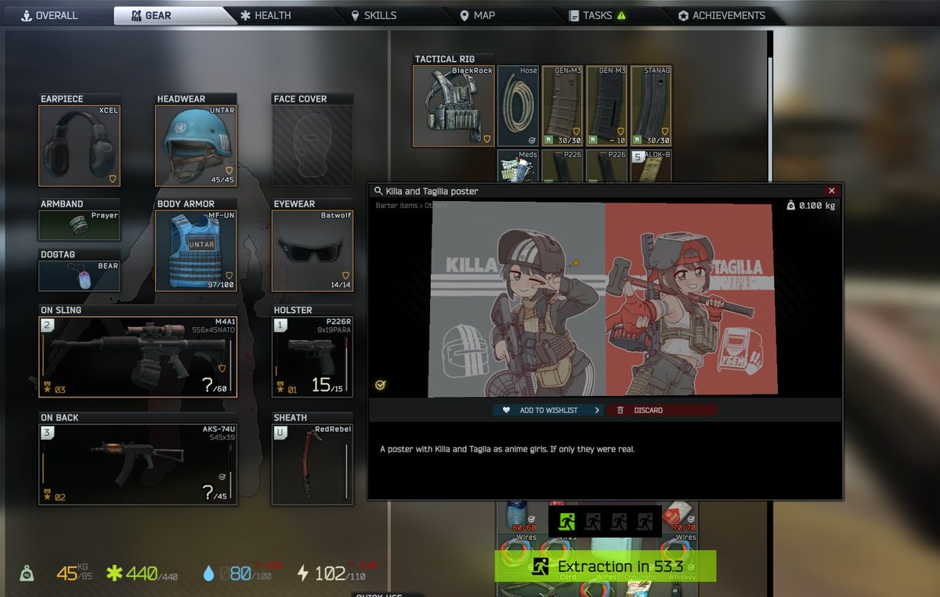The height and width of the screenshot is (597, 940).
Task: Click the magnifier icon in poster title
Action: (378, 191)
